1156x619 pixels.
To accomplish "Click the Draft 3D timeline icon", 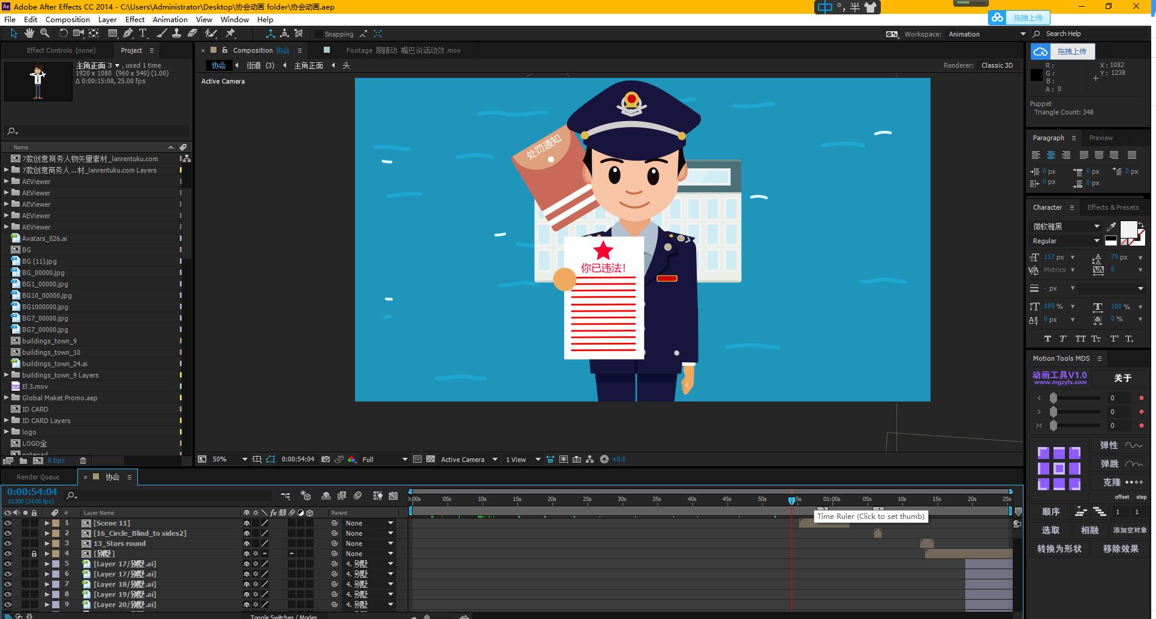I will coord(306,496).
